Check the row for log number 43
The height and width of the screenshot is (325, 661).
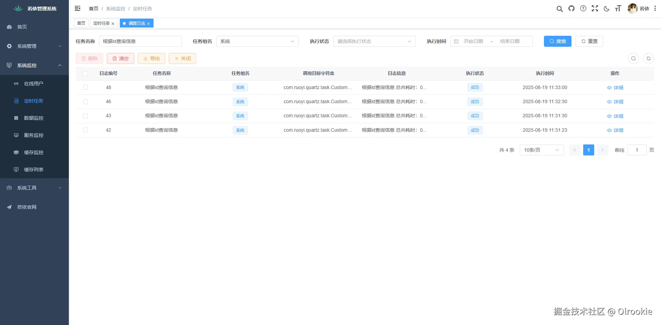[x=85, y=116]
